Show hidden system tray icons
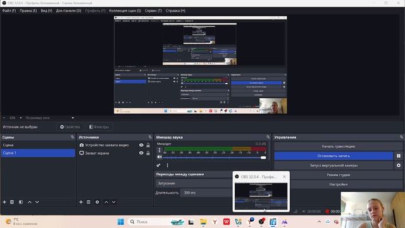 point(319,222)
